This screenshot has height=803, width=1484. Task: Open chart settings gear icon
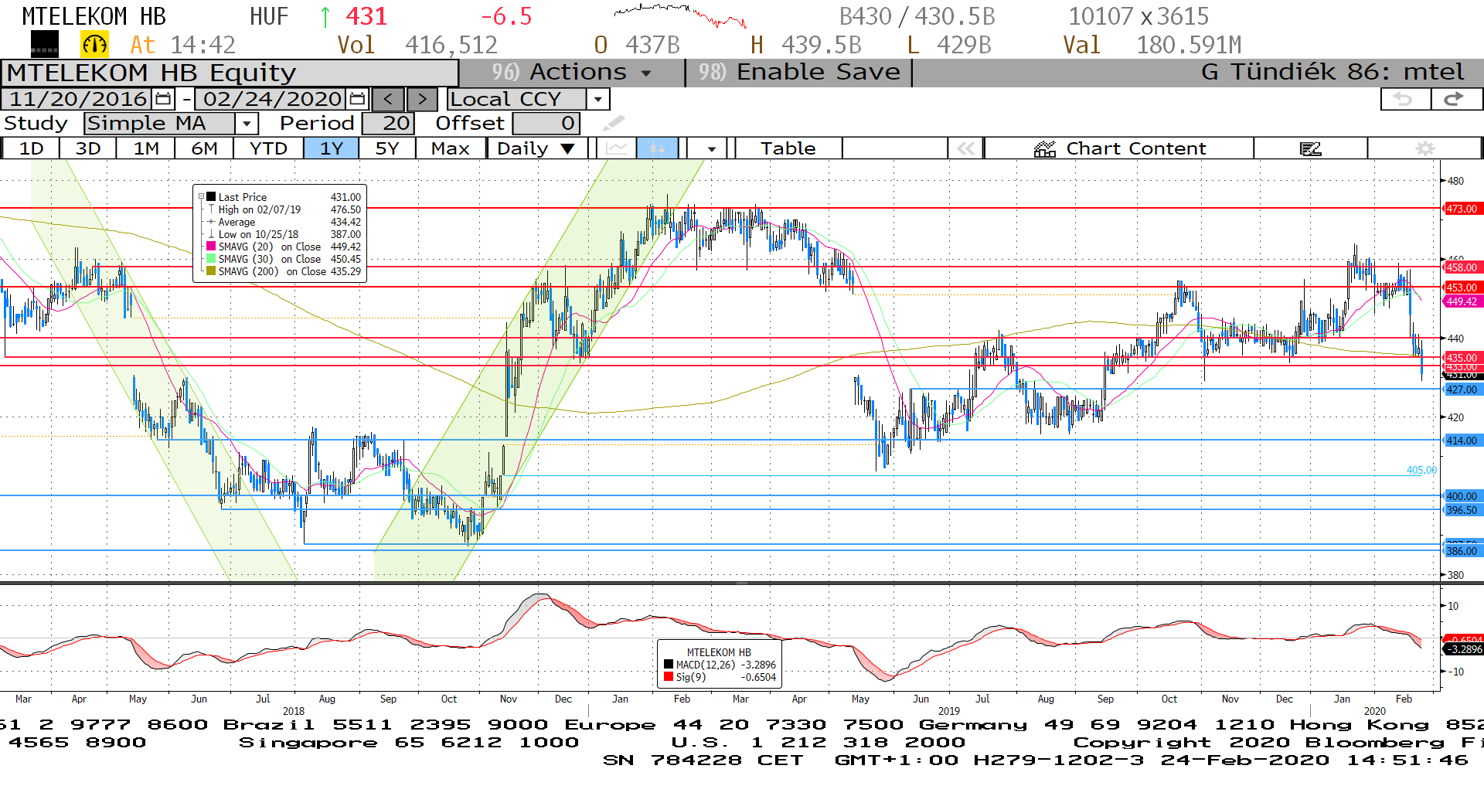point(1425,148)
